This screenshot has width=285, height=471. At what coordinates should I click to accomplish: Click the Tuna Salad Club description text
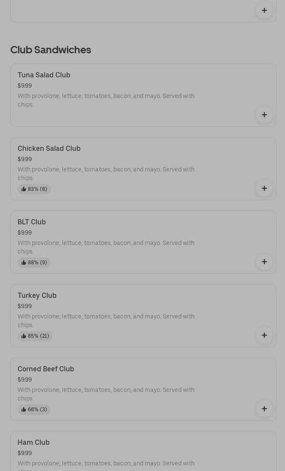click(106, 100)
